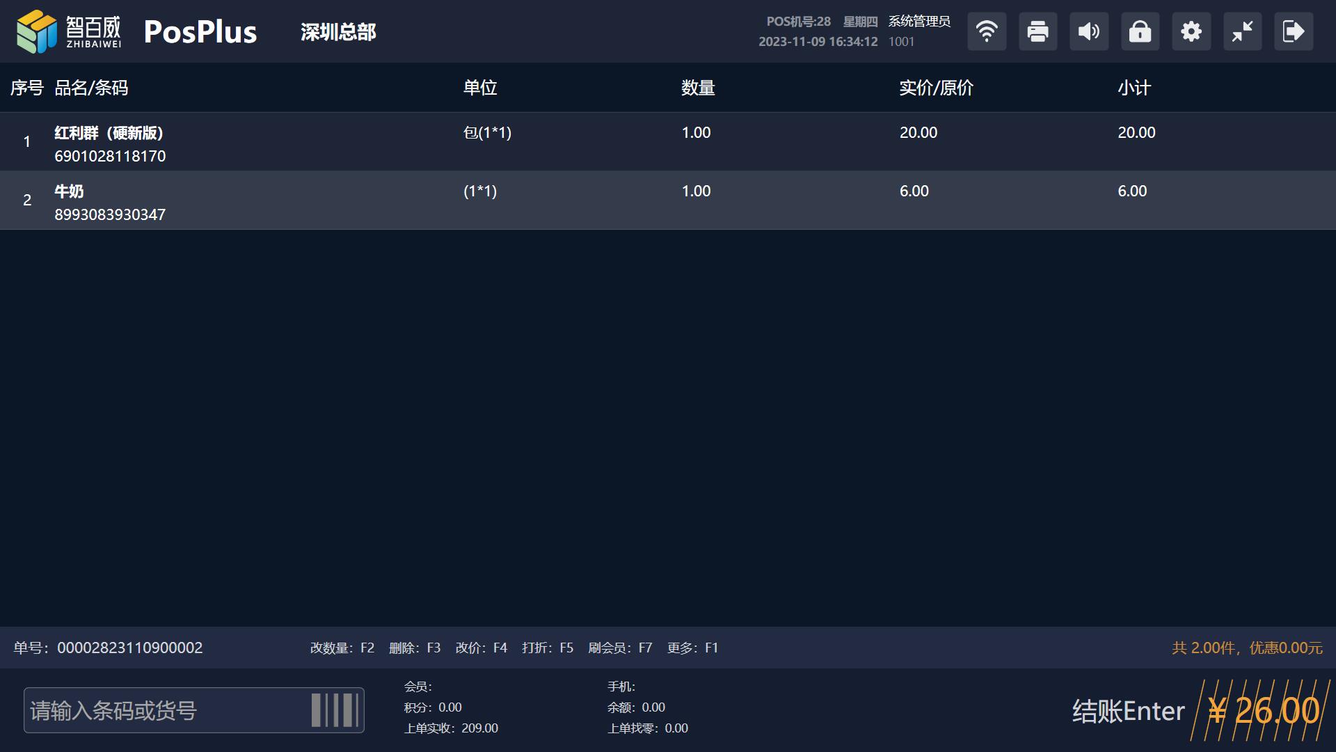
Task: Open the printer settings icon
Action: [1037, 31]
